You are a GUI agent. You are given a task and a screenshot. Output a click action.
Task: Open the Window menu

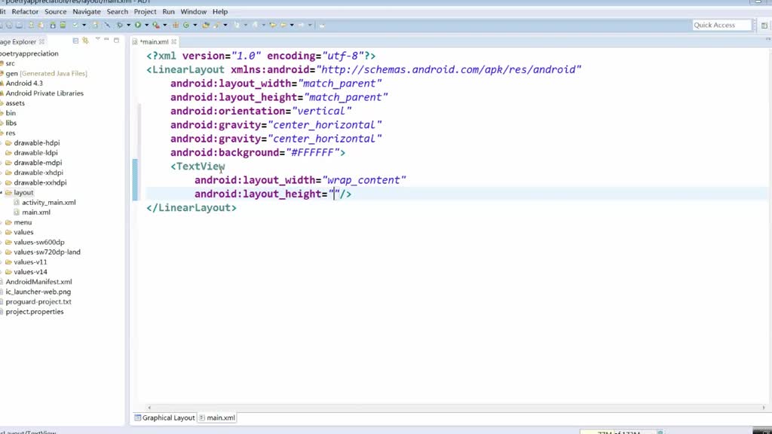pyautogui.click(x=194, y=11)
